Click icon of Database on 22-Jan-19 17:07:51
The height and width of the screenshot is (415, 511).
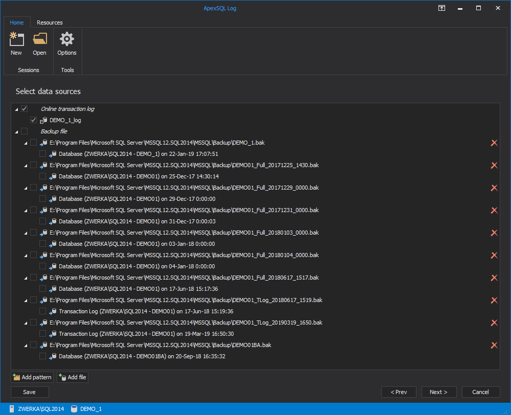(53, 154)
